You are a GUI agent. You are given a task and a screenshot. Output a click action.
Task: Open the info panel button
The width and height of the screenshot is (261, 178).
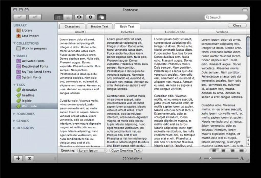pyautogui.click(x=90, y=17)
